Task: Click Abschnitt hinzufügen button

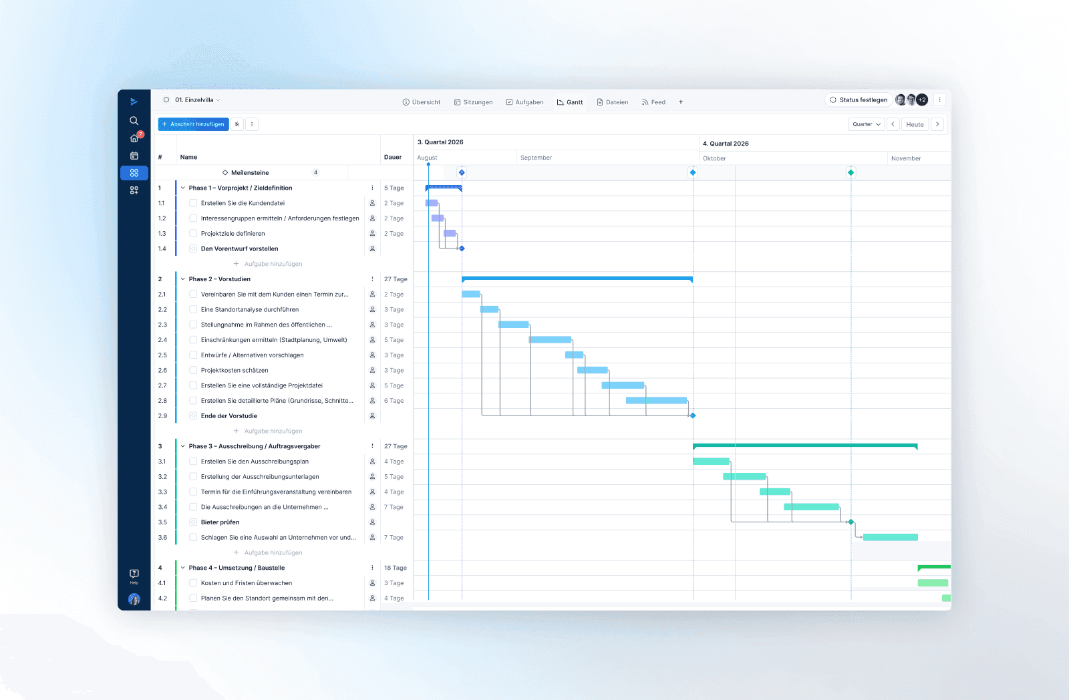Action: (x=193, y=124)
